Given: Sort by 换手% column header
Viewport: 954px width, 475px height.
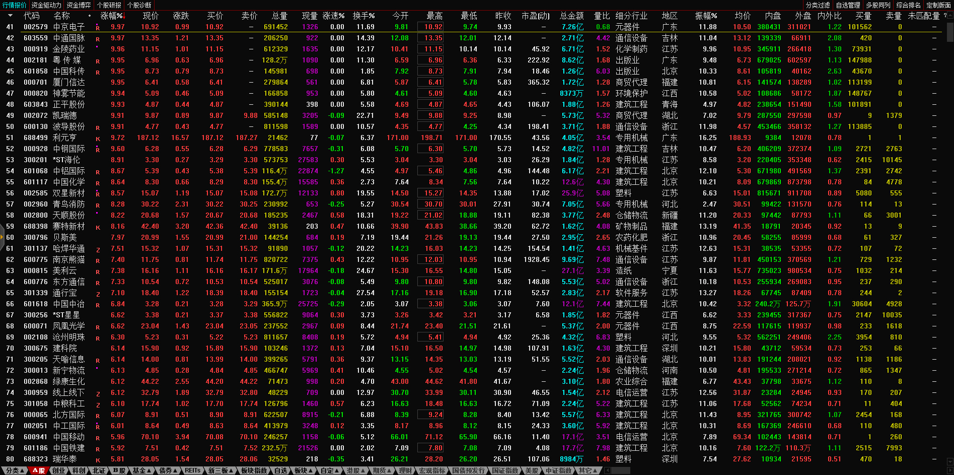Looking at the screenshot, I should 363,16.
